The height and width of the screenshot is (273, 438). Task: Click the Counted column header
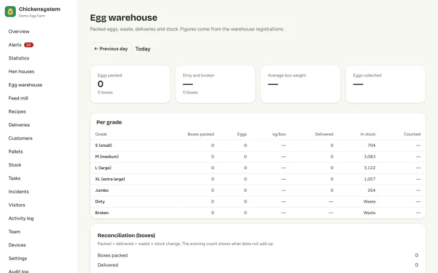pyautogui.click(x=412, y=134)
